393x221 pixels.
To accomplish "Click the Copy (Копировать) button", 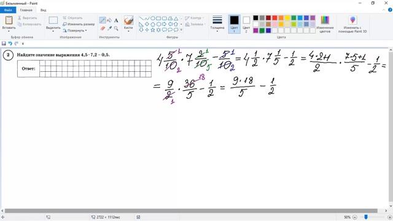I will click(29, 25).
